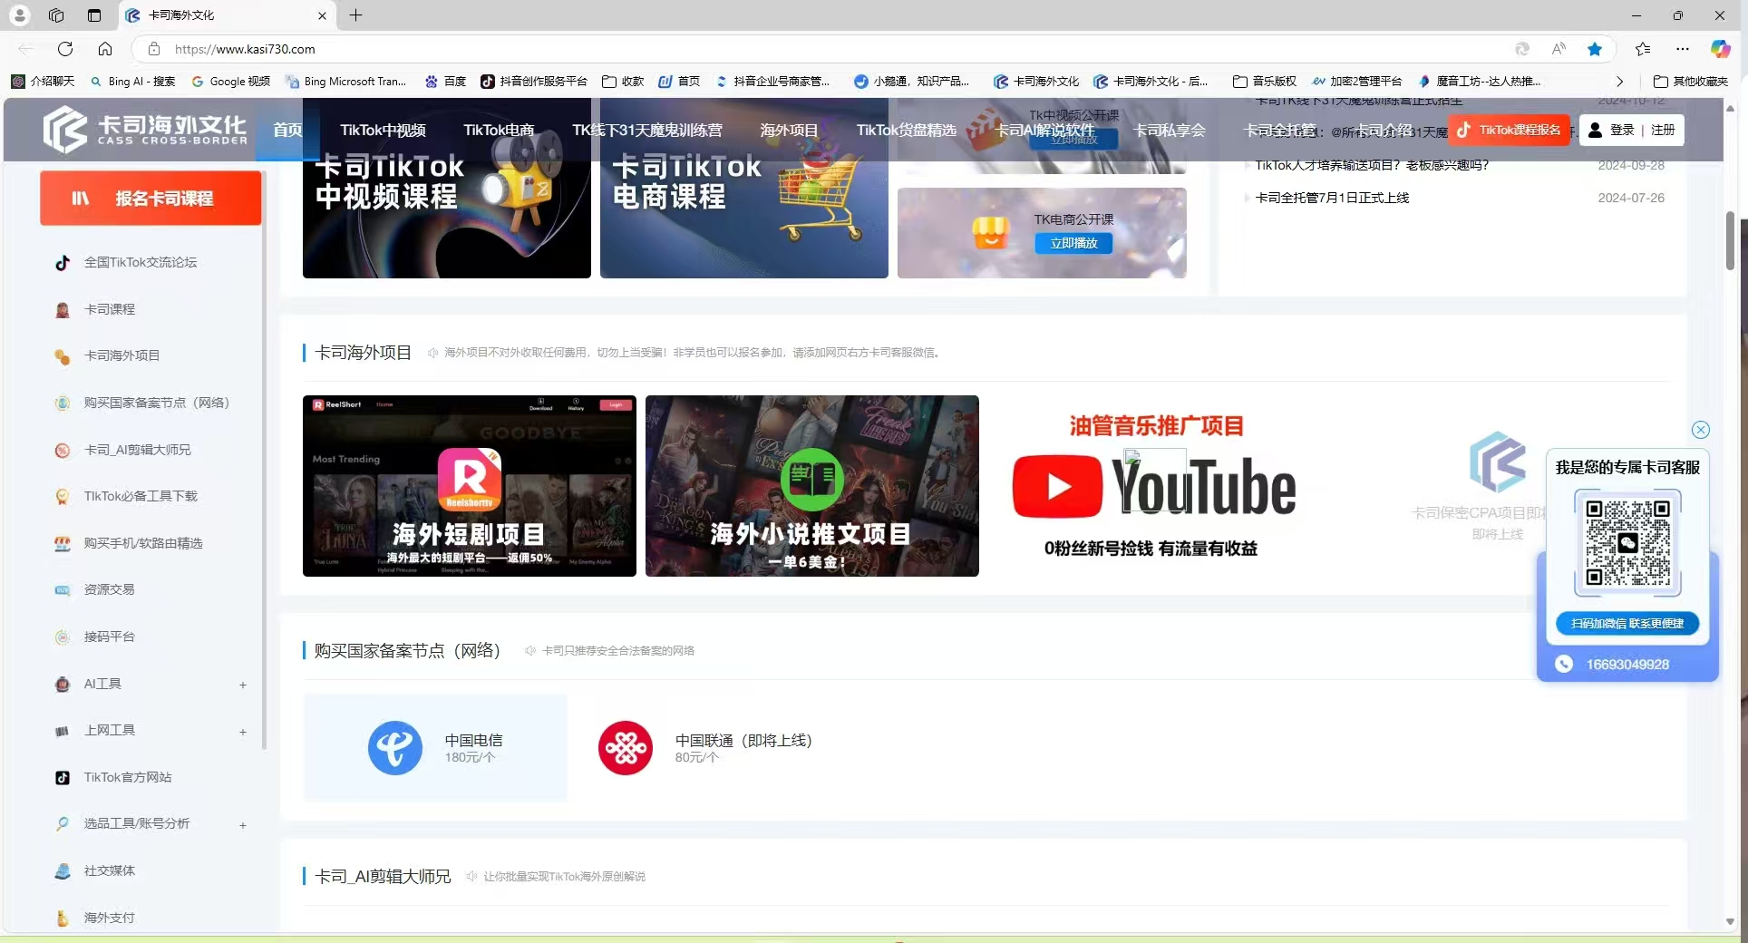Click the icon beside 卡司_AI剪辑大师兄 in sidebar

[63, 451]
